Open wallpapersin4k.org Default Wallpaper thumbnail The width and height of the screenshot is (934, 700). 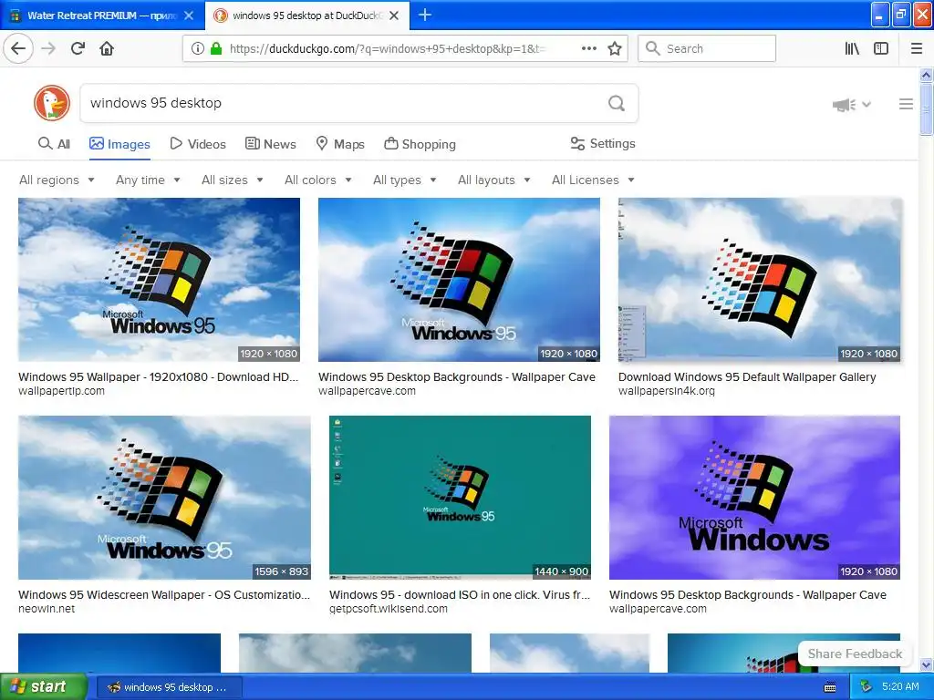coord(760,280)
